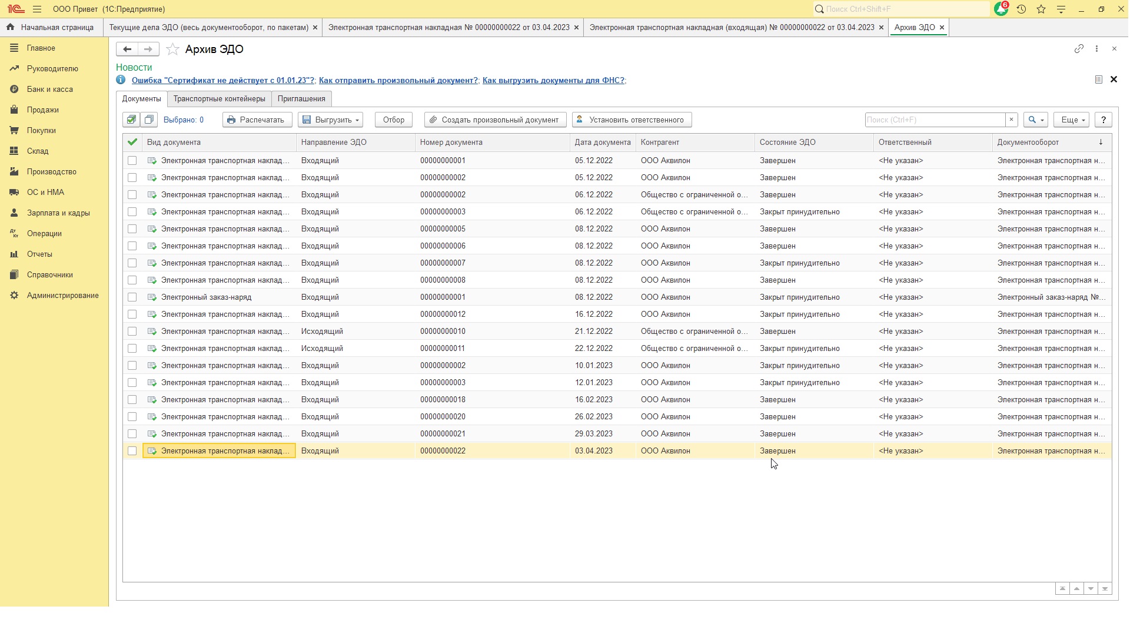1130x626 pixels.
Task: Click the Дата документа column header
Action: pyautogui.click(x=603, y=142)
